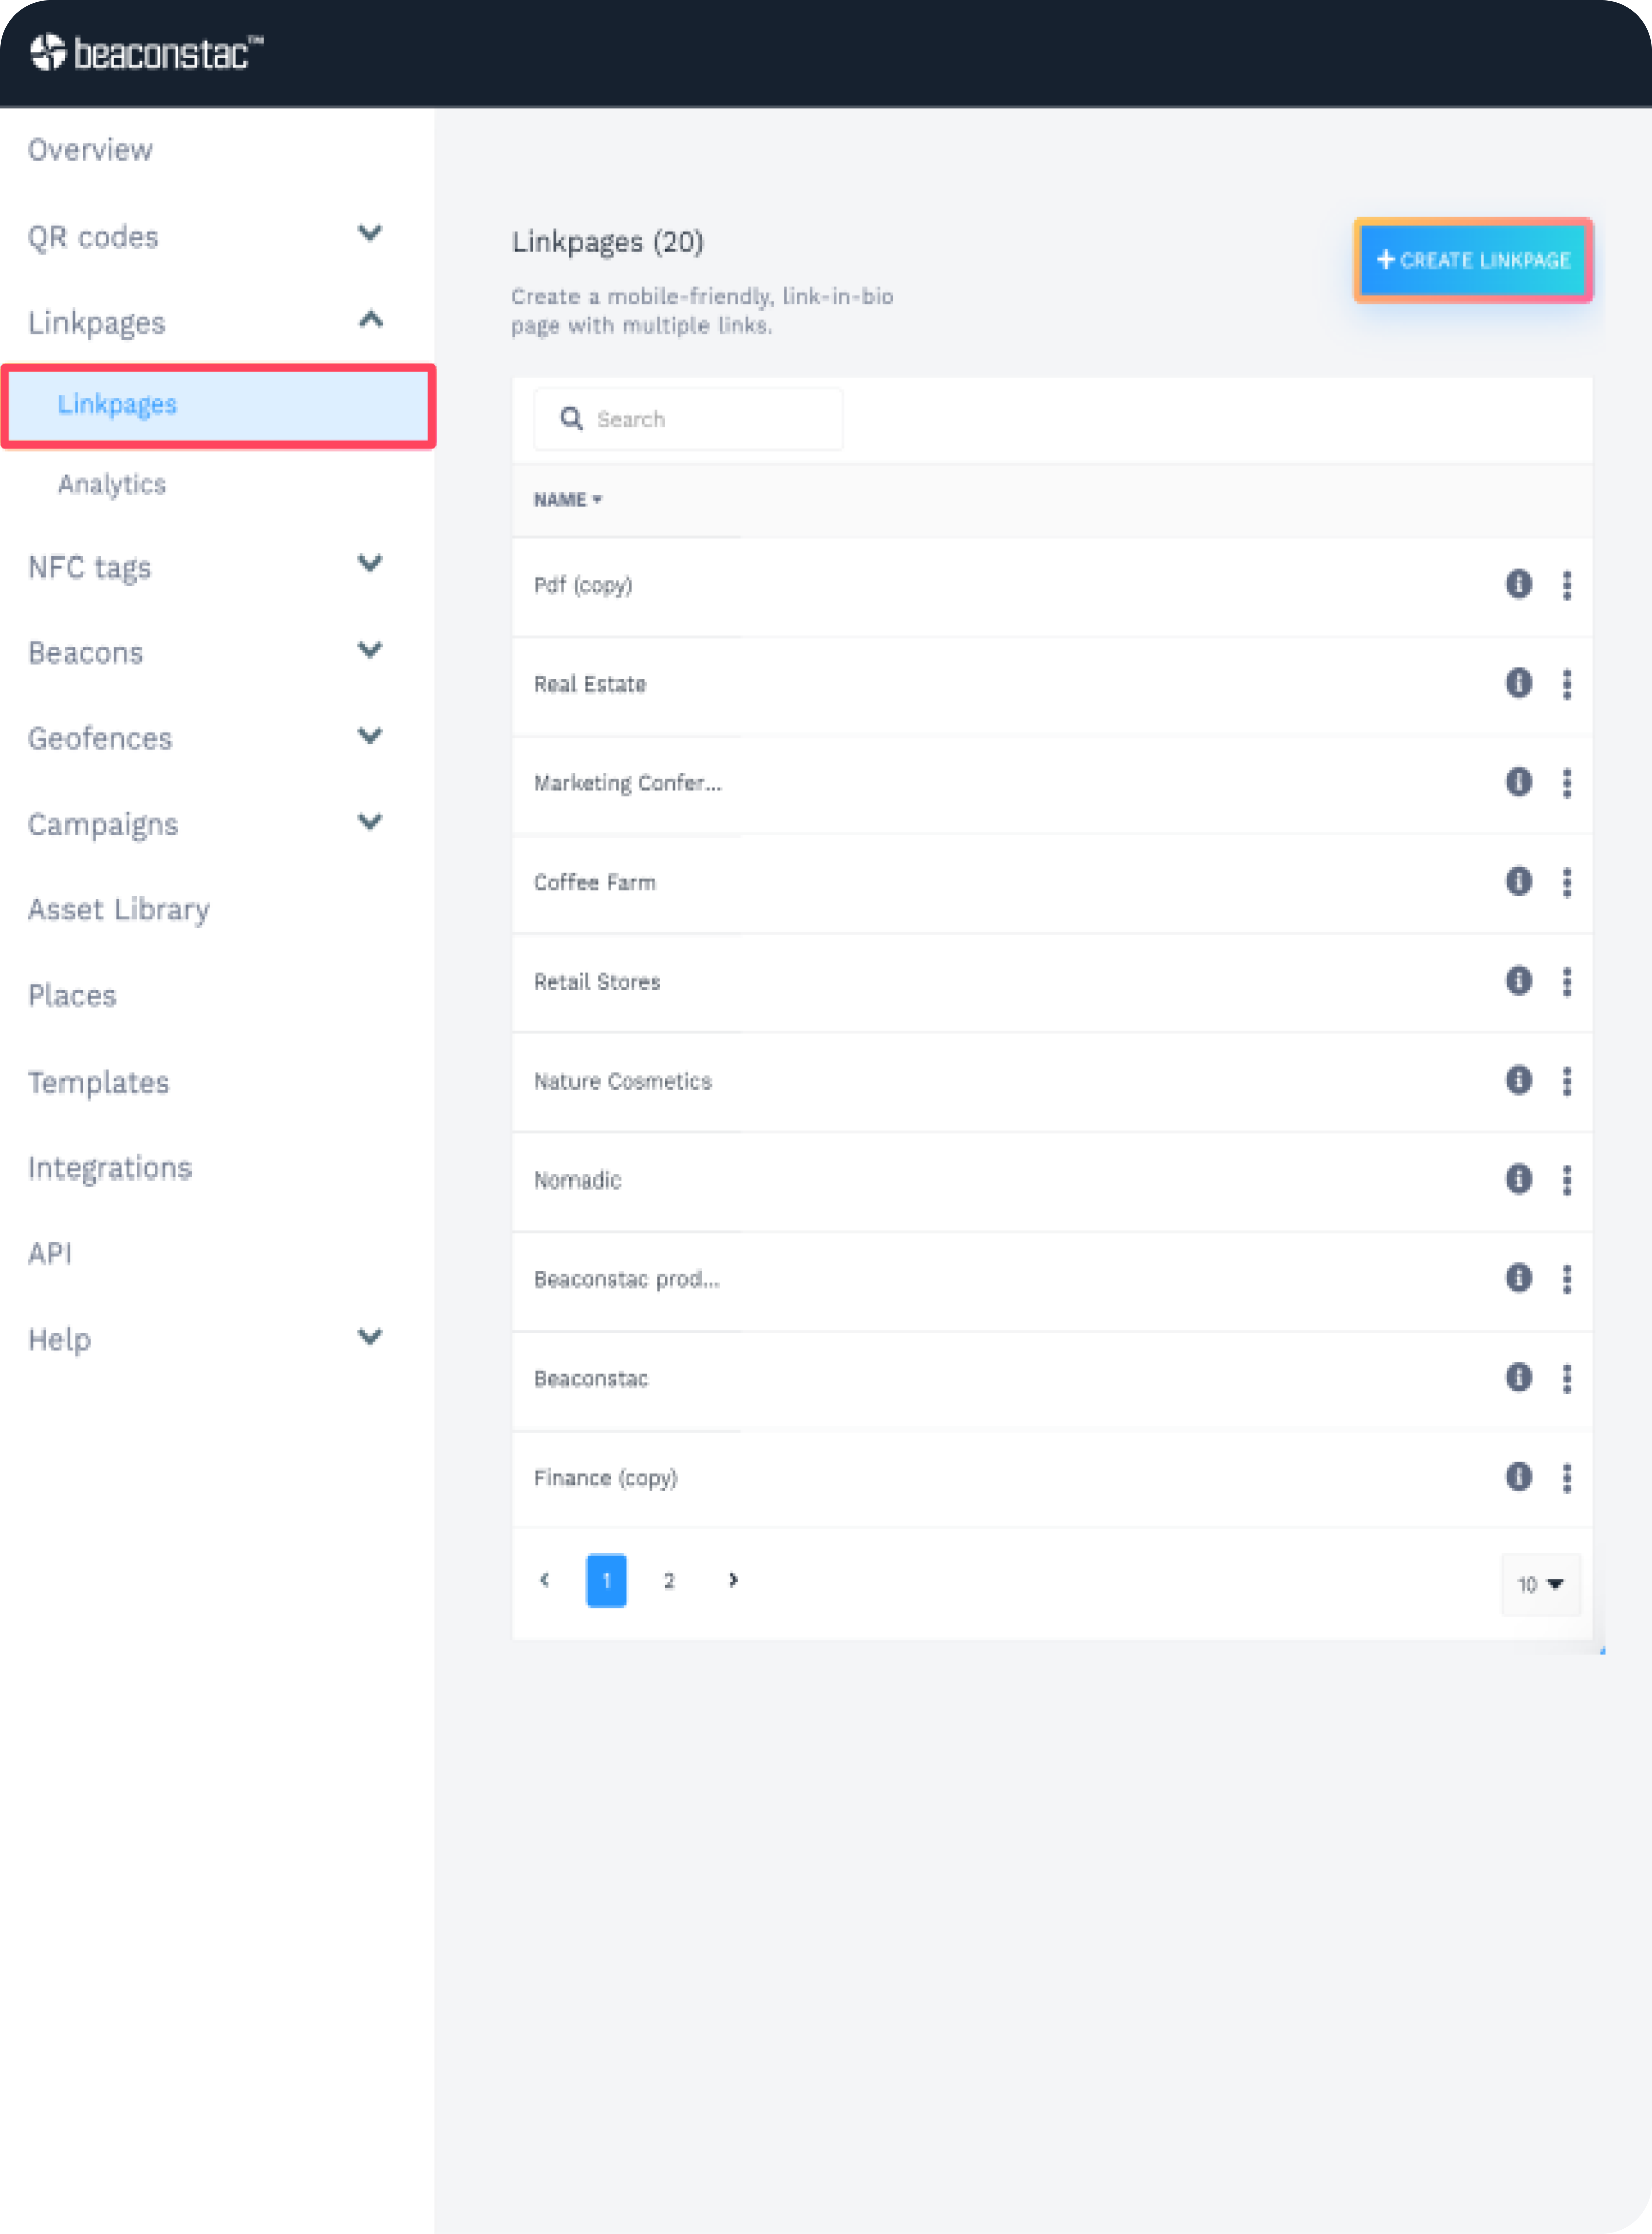Go to Places

(x=72, y=996)
